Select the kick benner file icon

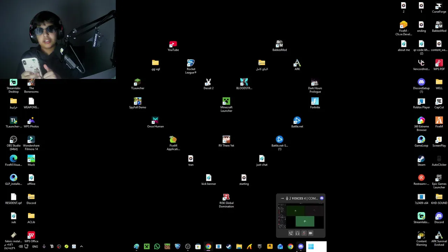tap(208, 180)
